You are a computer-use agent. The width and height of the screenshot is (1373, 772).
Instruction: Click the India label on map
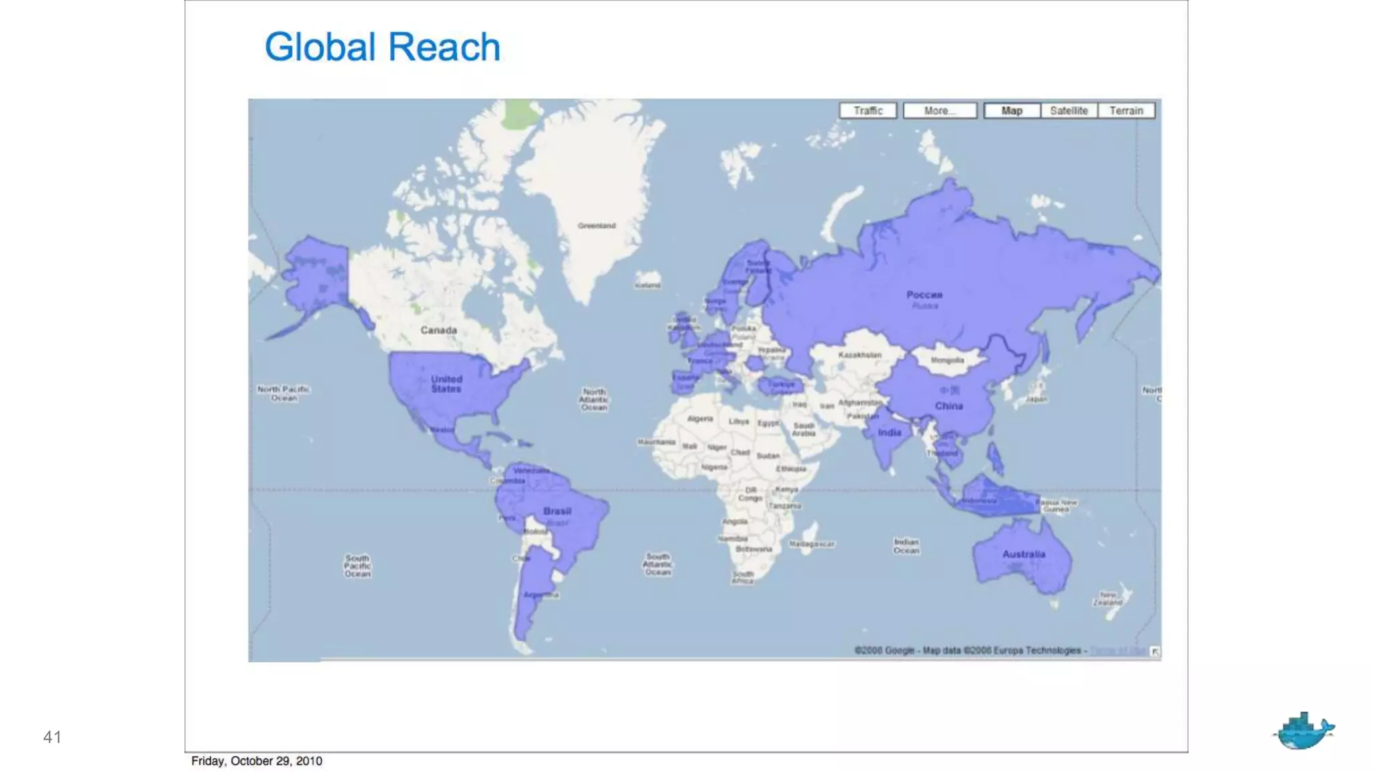pos(890,433)
